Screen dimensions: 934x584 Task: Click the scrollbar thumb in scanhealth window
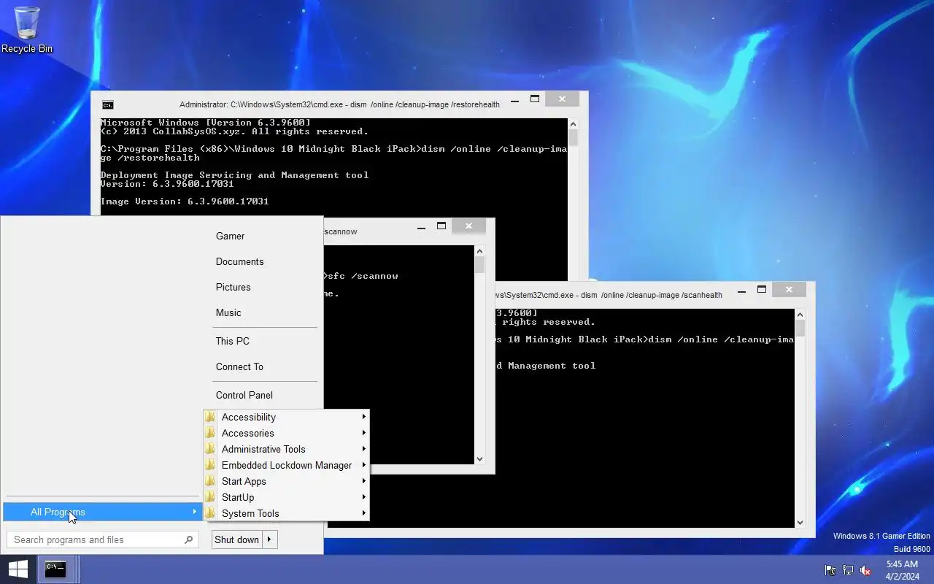[800, 328]
